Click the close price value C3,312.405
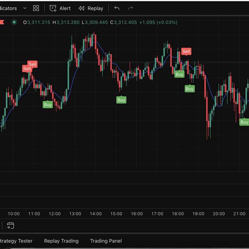249x249 pixels. click(x=124, y=22)
